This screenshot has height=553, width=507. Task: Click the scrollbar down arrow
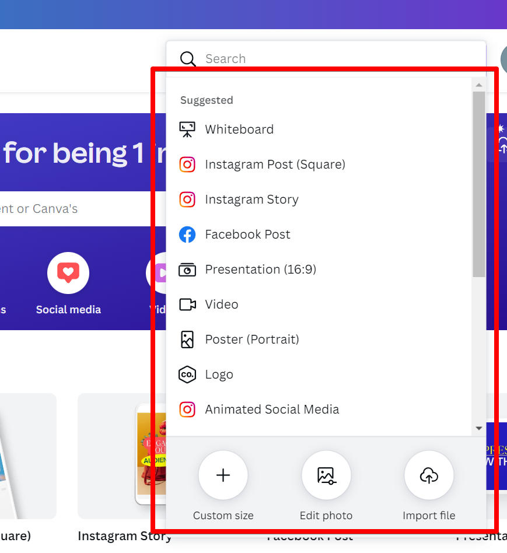[x=479, y=428]
